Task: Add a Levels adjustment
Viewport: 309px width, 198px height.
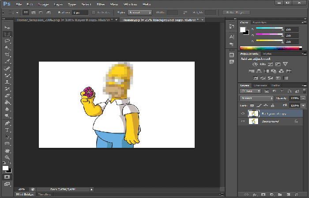Action: (x=263, y=64)
